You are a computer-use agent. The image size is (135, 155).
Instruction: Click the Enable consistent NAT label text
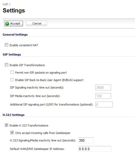tap(24, 45)
